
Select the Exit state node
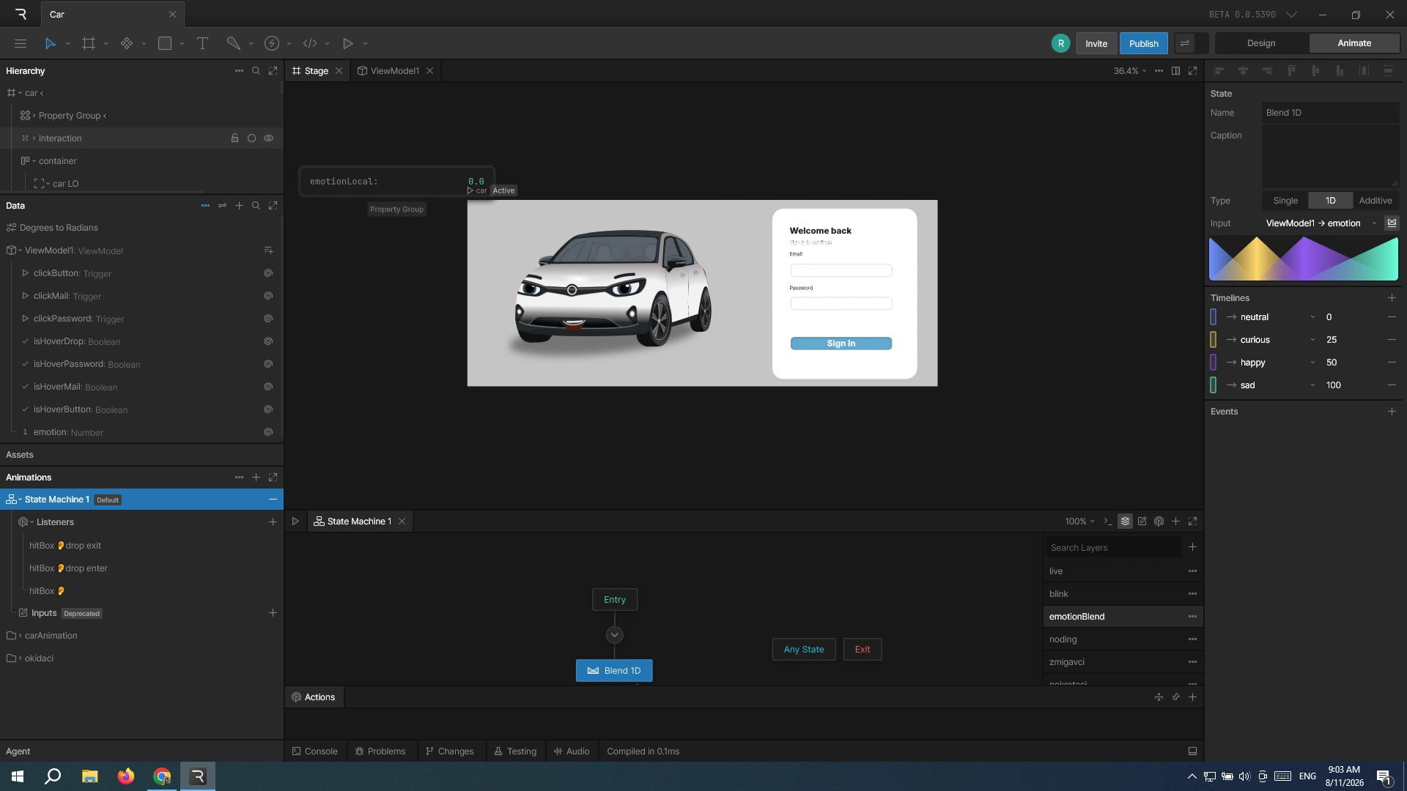point(863,650)
